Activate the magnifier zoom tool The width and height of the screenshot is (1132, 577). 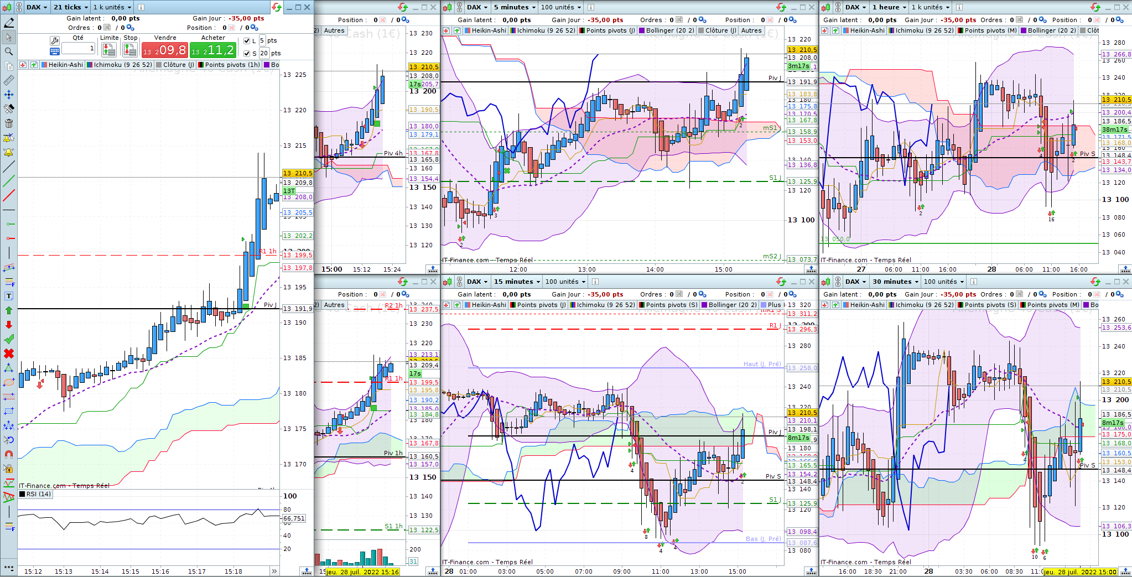pyautogui.click(x=9, y=51)
